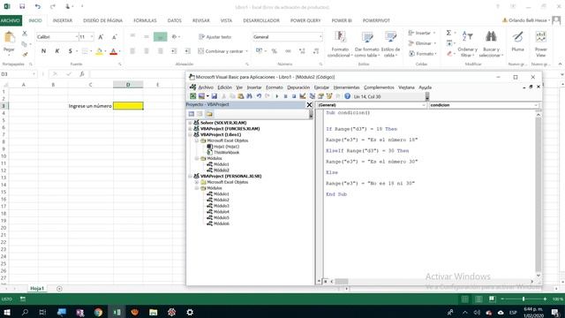
Task: Click the Reset stop square in VBA toolbar
Action: tap(294, 96)
